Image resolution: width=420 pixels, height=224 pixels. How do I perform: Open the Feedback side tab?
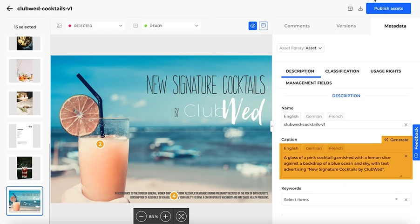pos(416,142)
